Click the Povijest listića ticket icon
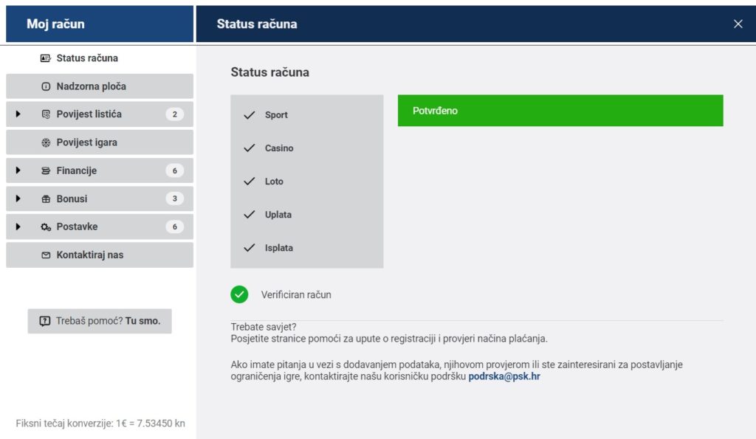756x439 pixels. [46, 114]
